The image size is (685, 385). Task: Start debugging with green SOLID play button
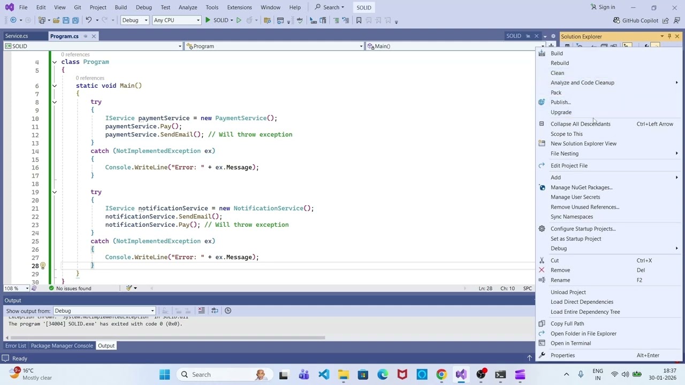tap(217, 20)
